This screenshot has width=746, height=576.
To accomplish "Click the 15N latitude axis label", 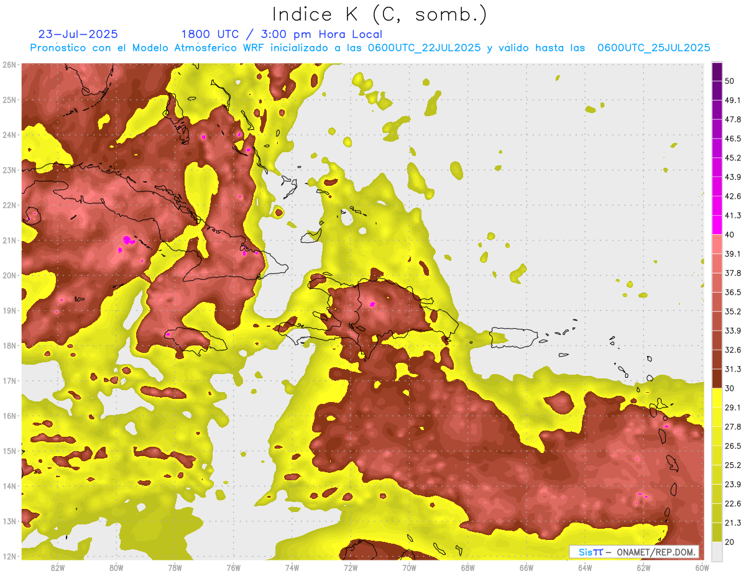I will click(9, 451).
